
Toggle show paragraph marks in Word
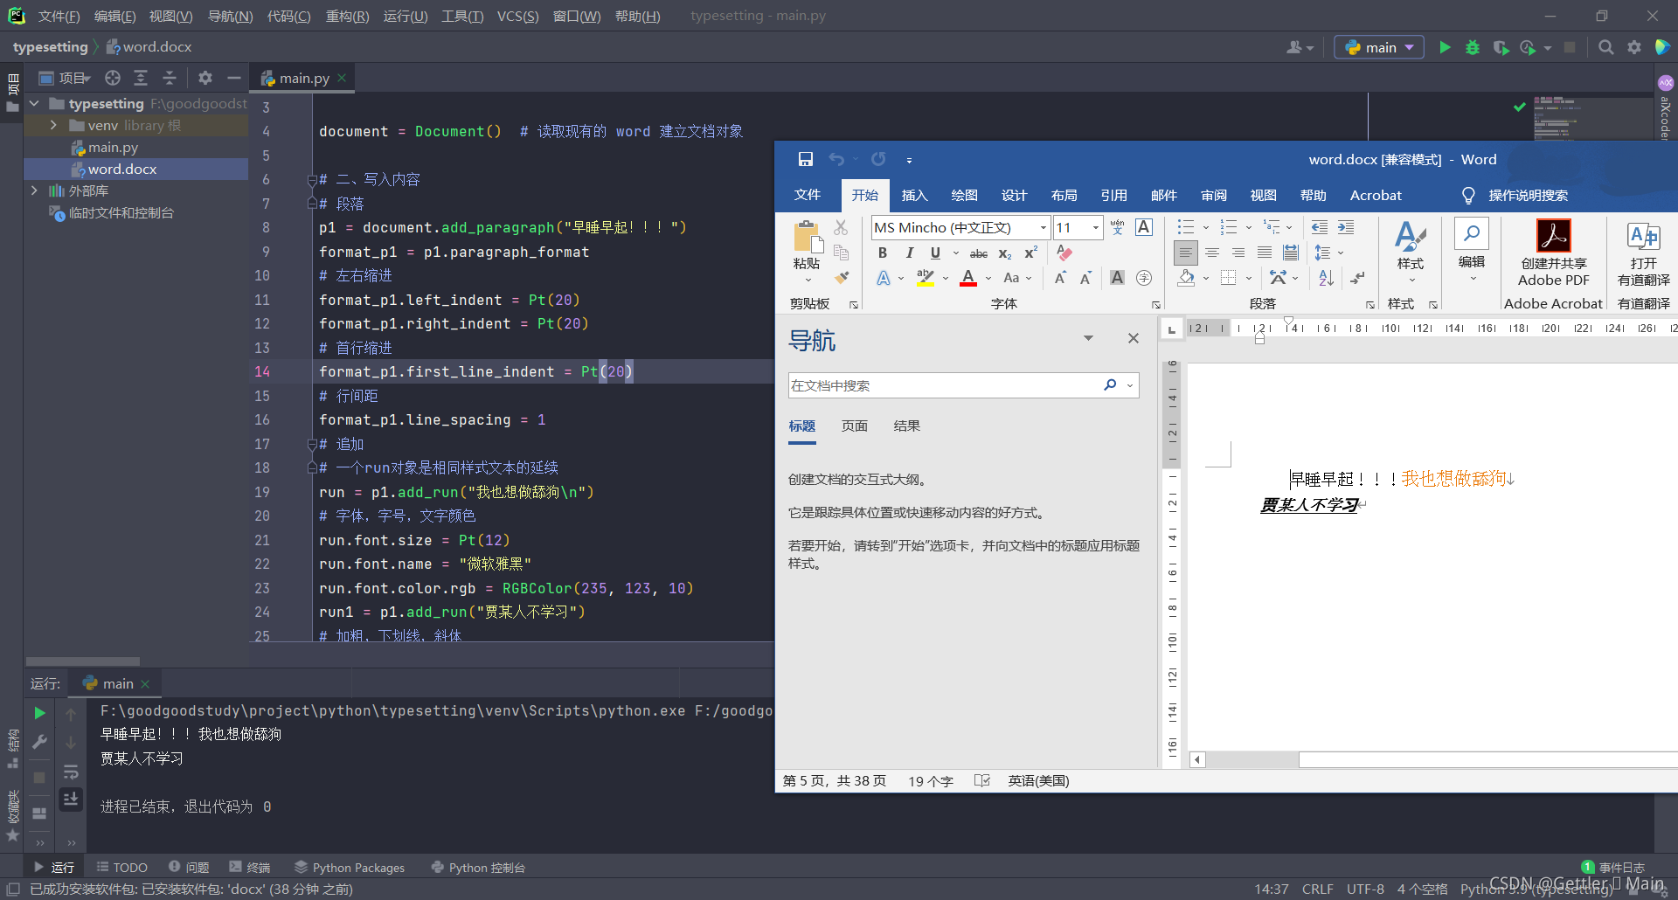pos(1357,278)
